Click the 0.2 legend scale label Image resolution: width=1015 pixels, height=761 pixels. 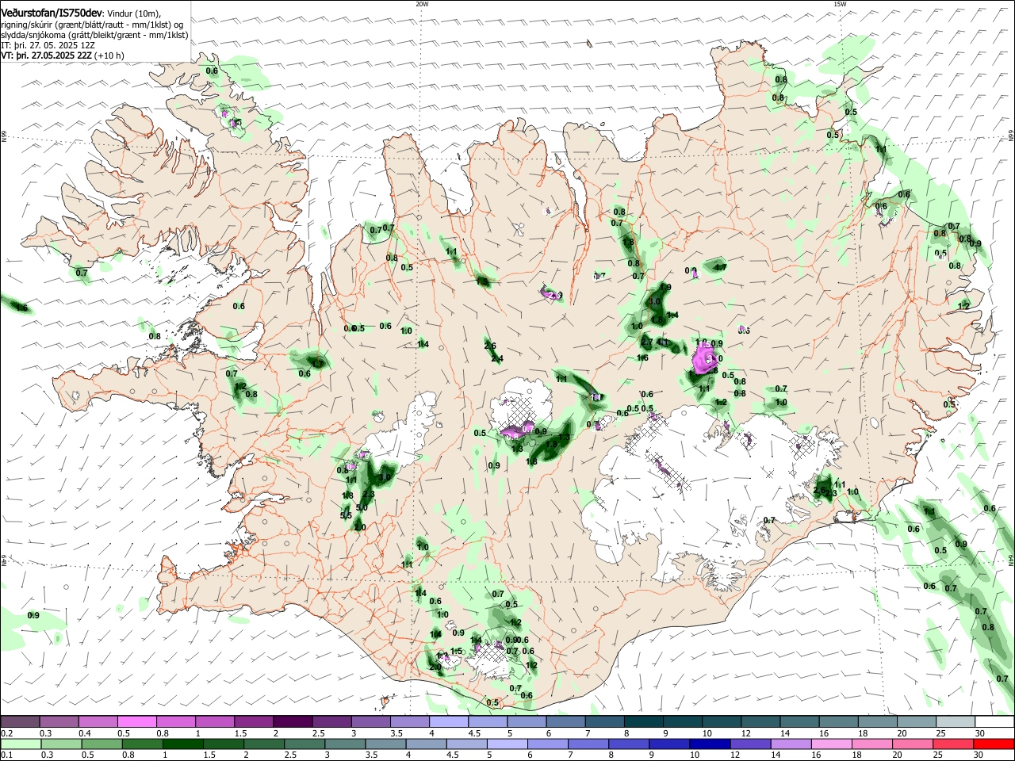6,733
